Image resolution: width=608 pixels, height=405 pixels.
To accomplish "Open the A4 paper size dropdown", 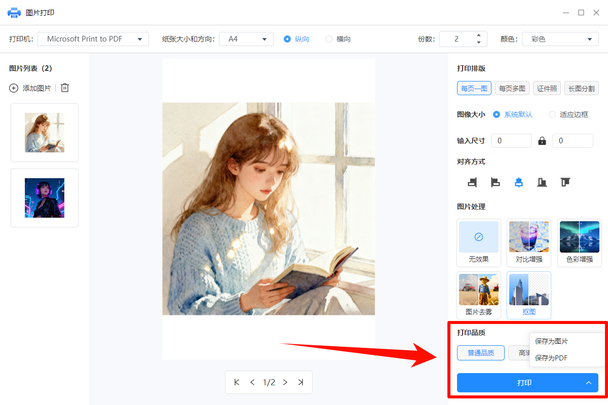I will 246,38.
